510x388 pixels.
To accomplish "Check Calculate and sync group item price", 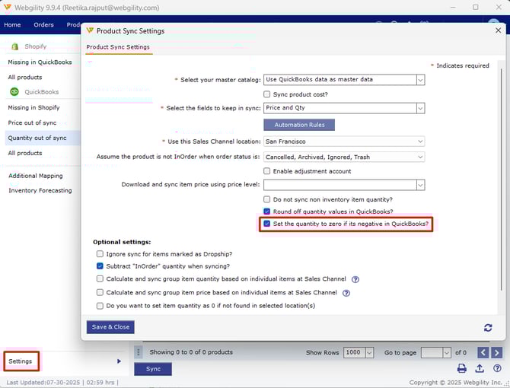I will coord(100,292).
